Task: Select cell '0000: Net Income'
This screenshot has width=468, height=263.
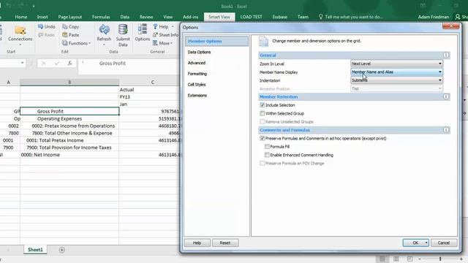Action: [x=69, y=155]
